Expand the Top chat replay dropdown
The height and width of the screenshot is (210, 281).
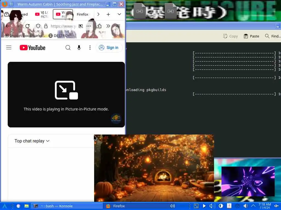(32, 141)
